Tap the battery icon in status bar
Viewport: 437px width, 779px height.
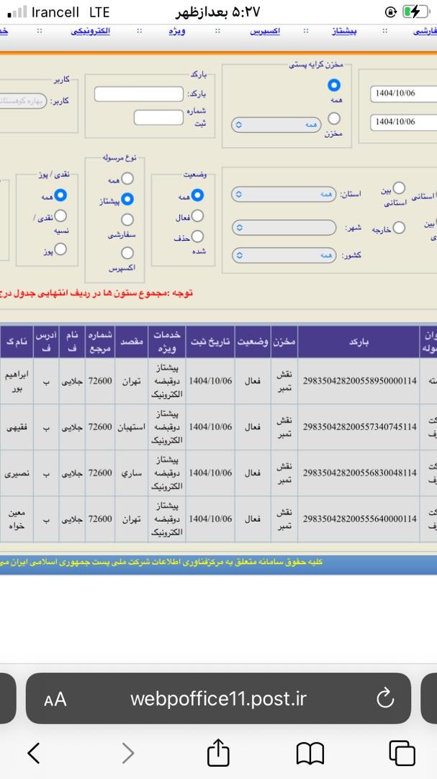(415, 12)
